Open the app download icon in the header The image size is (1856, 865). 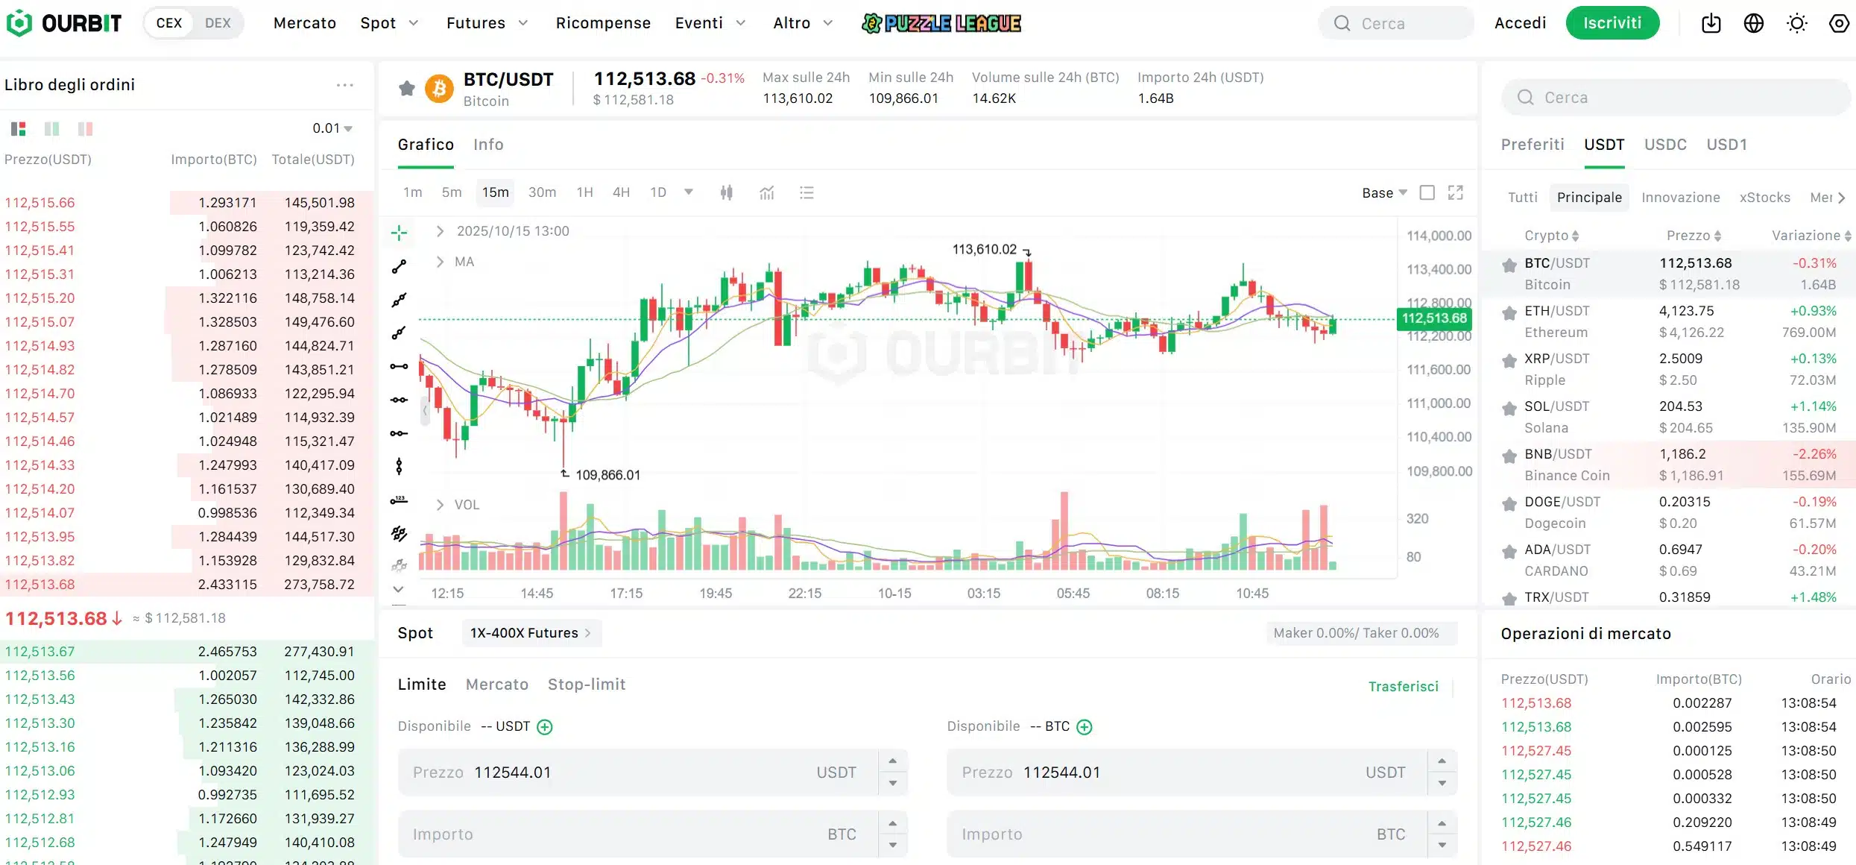click(x=1711, y=23)
